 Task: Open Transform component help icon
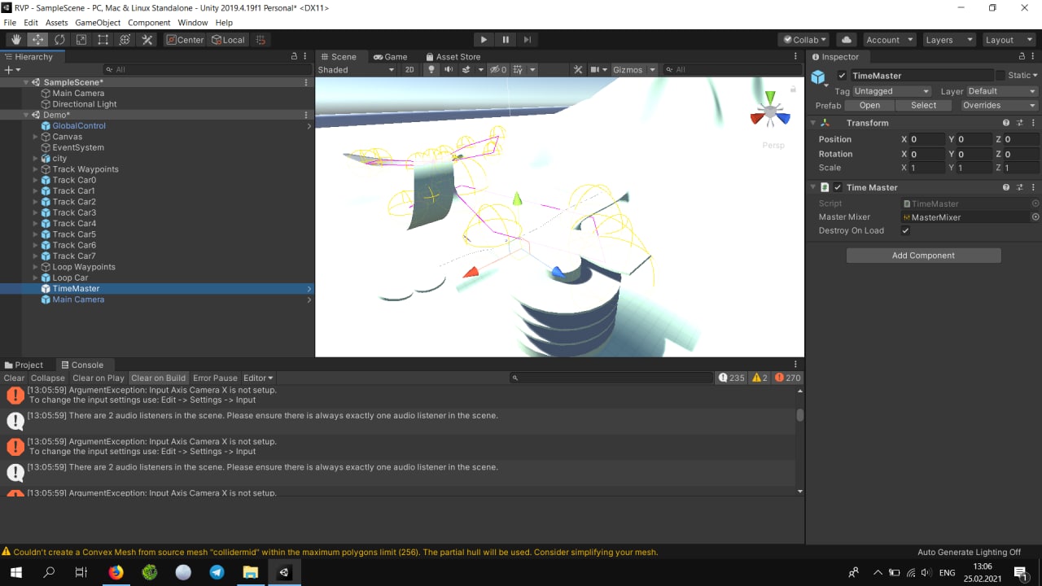click(1006, 123)
